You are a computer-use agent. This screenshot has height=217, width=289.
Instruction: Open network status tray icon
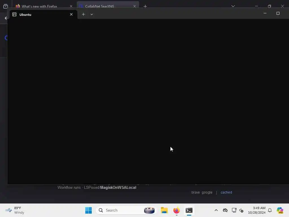point(234,210)
